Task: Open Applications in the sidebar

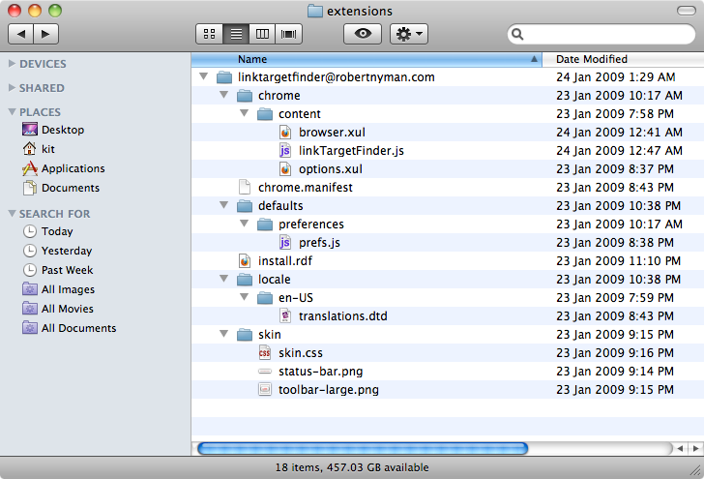Action: tap(73, 168)
